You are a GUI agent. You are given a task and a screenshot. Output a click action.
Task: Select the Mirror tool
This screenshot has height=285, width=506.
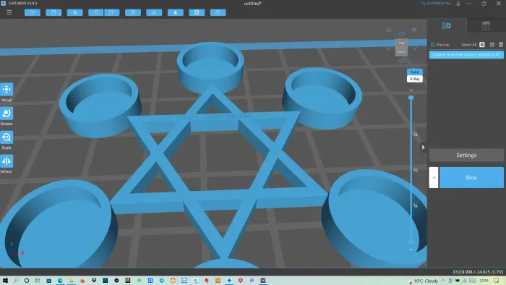(7, 161)
